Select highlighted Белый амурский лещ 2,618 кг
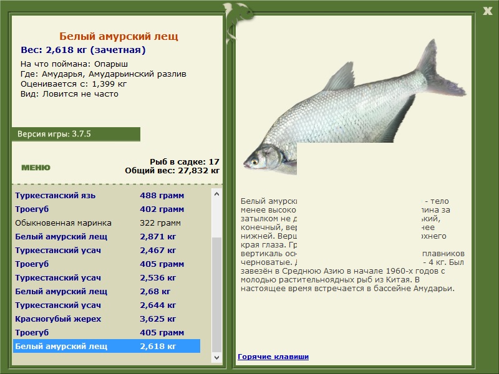Image resolution: width=499 pixels, height=374 pixels. 107,346
